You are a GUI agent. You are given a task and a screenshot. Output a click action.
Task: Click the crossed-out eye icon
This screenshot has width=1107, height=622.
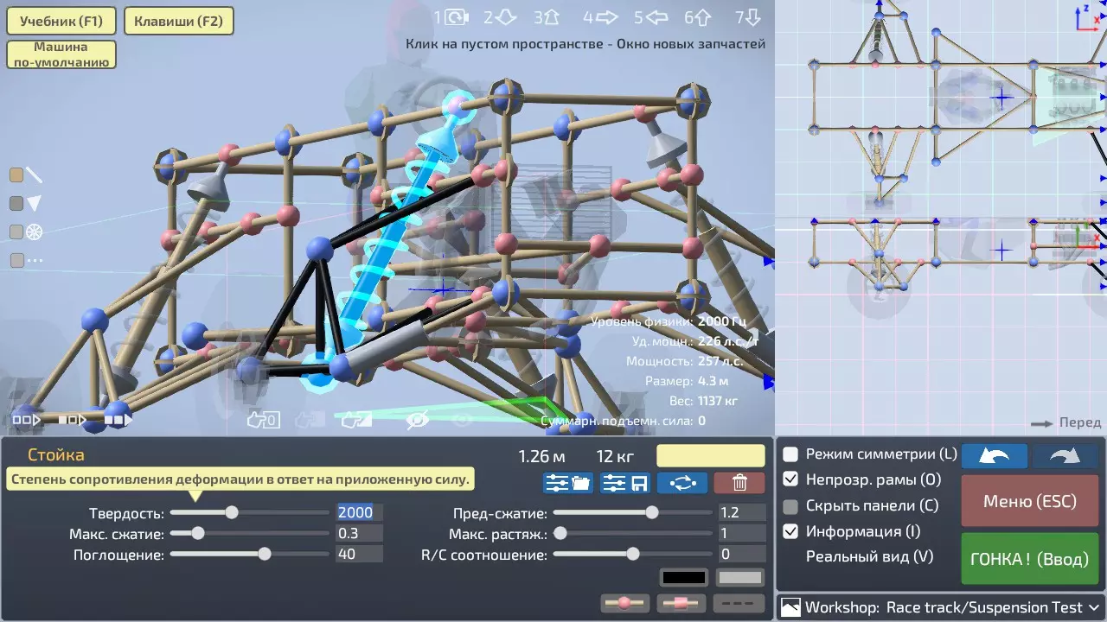(418, 421)
